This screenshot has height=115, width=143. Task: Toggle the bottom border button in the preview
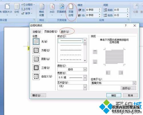pyautogui.click(x=95, y=62)
